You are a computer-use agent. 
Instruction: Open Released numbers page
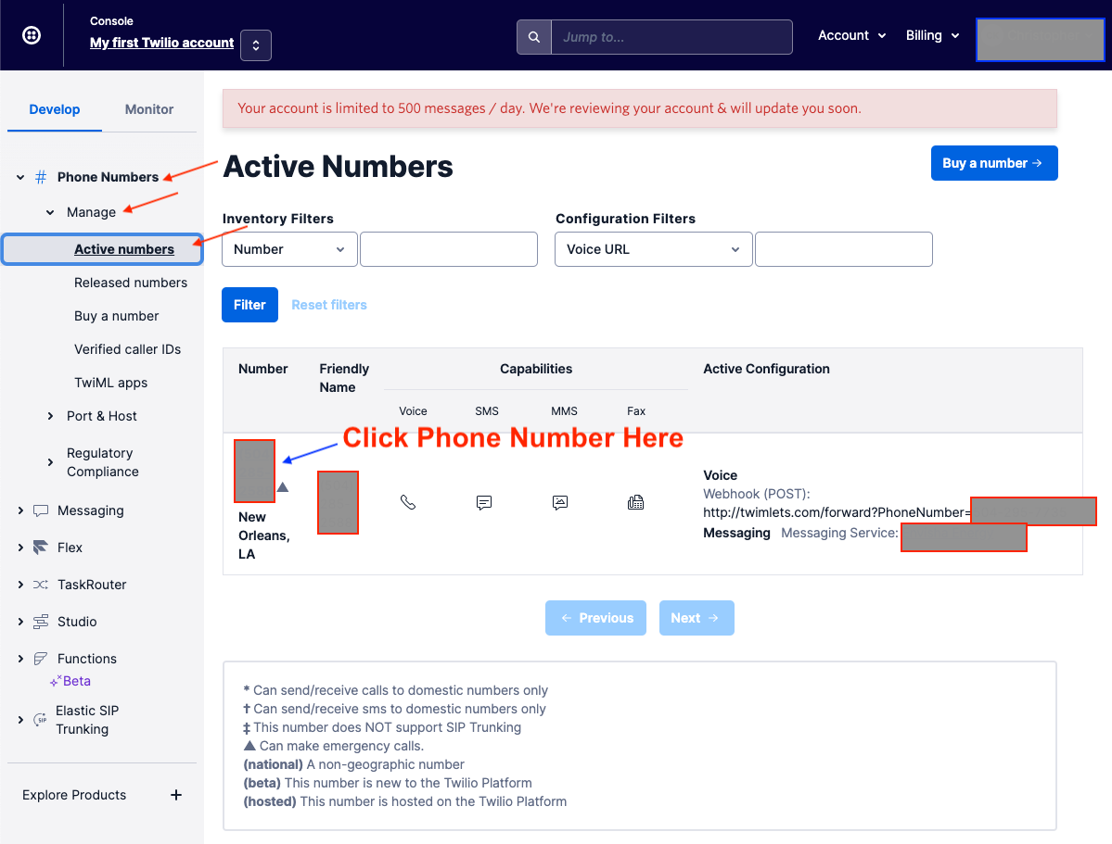click(x=131, y=283)
